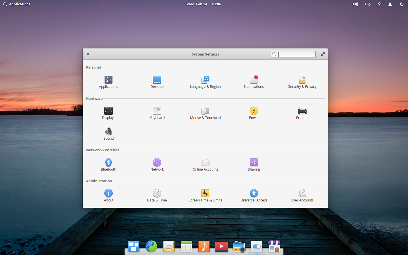This screenshot has width=408, height=255.
Task: Open Power settings
Action: (254, 113)
